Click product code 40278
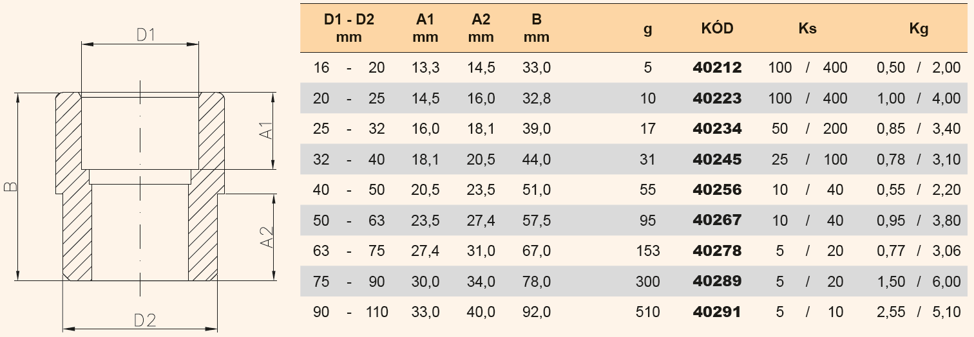This screenshot has width=974, height=337. pyautogui.click(x=717, y=251)
